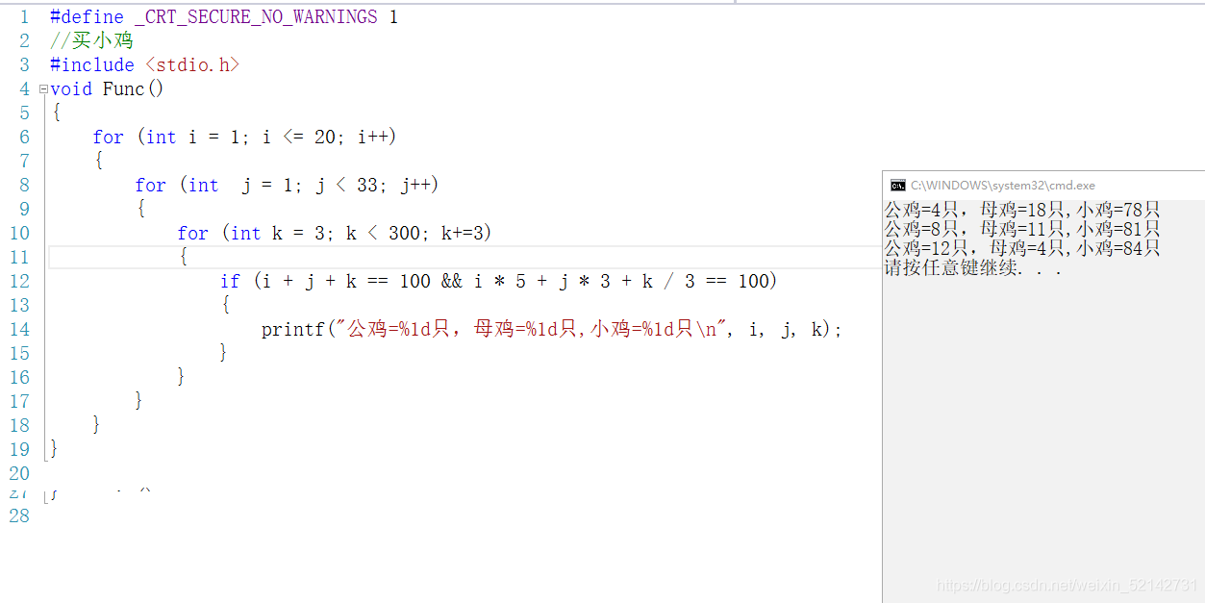Click the console output line 公鸡=8只
1205x603 pixels.
click(x=1022, y=229)
